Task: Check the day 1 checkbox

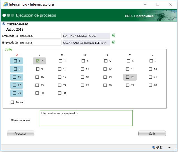Action: [15, 61]
